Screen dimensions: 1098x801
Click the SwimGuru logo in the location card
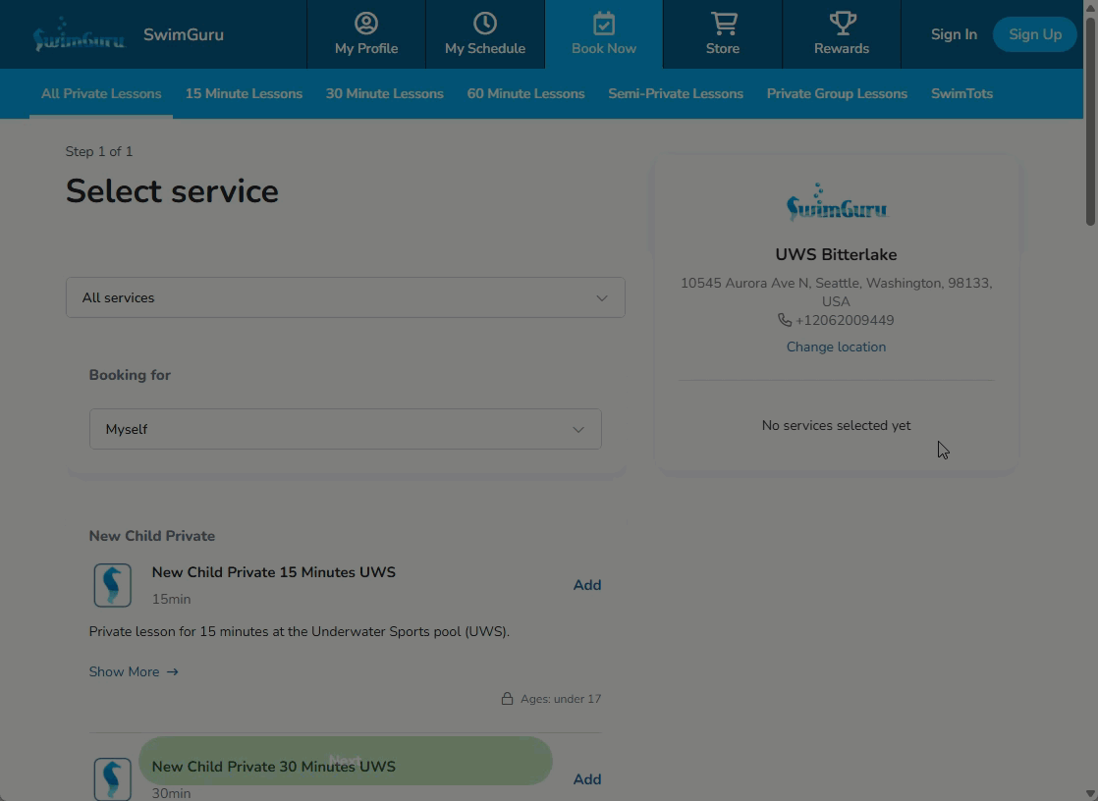836,202
